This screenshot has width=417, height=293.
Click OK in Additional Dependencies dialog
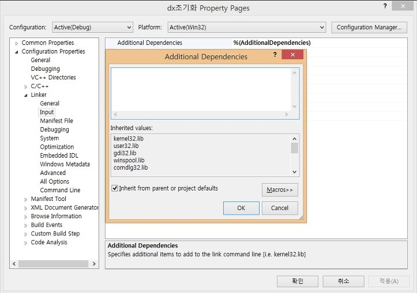(241, 208)
